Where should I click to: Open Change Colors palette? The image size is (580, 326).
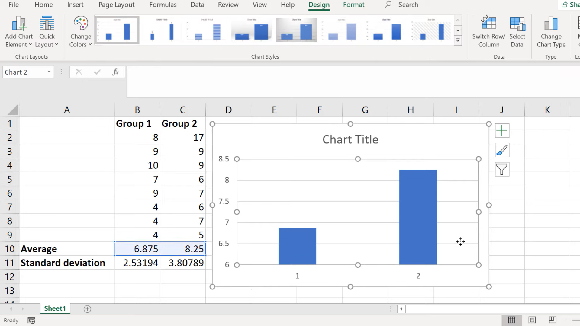[81, 32]
